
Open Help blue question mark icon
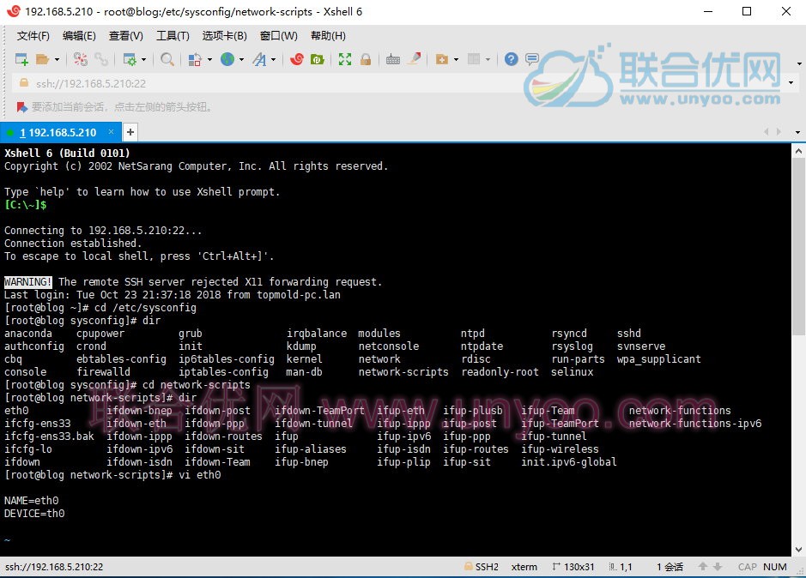pos(511,59)
